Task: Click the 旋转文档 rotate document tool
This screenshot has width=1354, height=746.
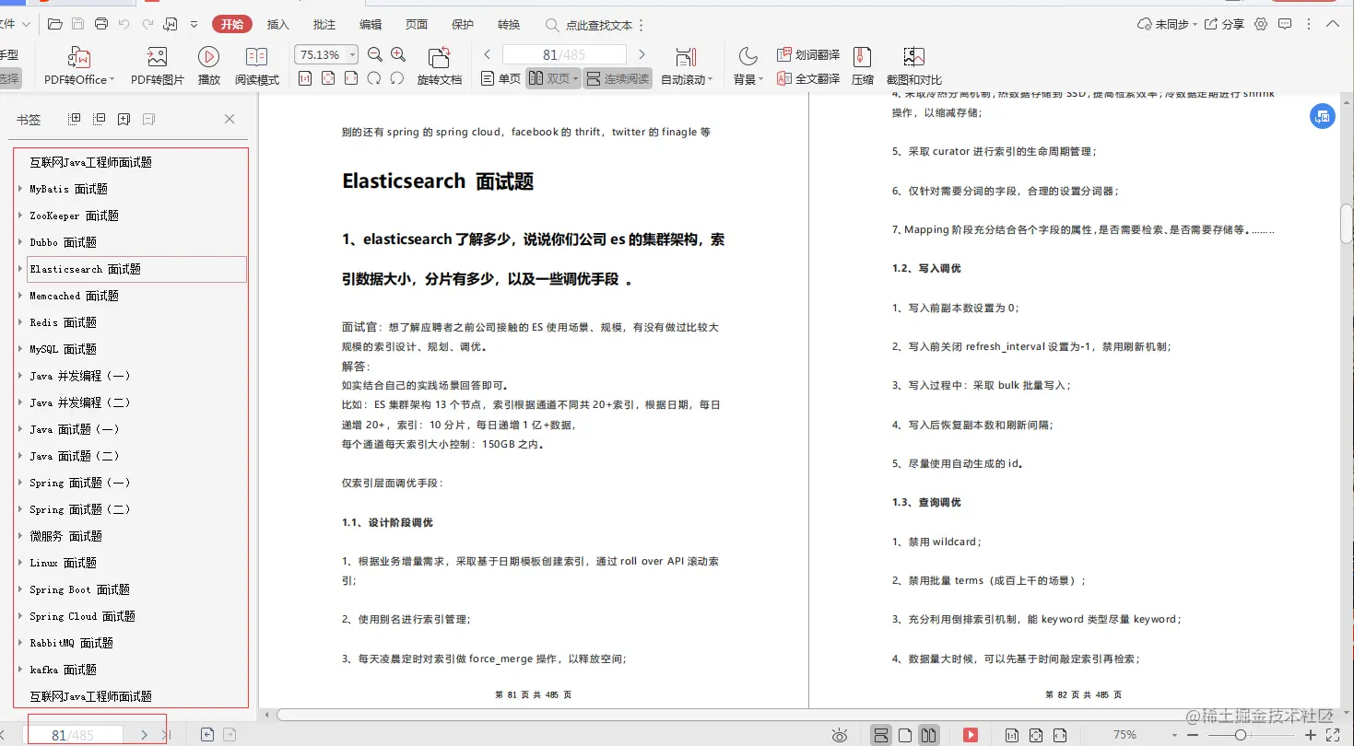Action: [440, 67]
